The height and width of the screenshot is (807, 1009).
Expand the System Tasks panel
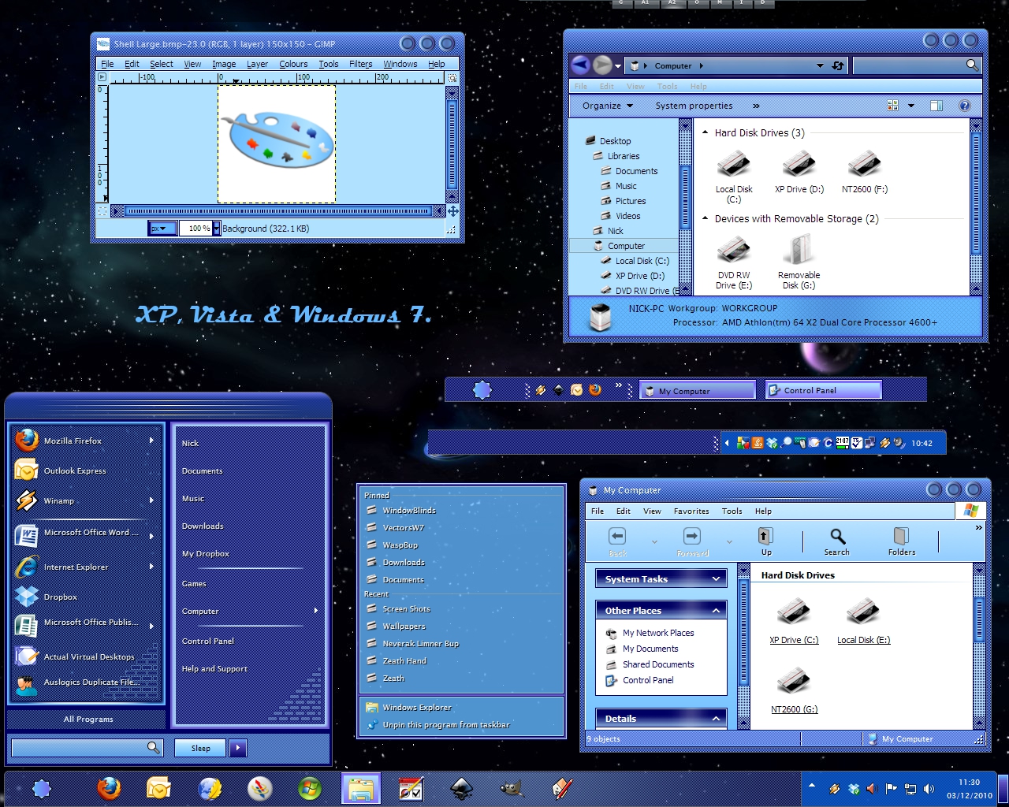(716, 579)
